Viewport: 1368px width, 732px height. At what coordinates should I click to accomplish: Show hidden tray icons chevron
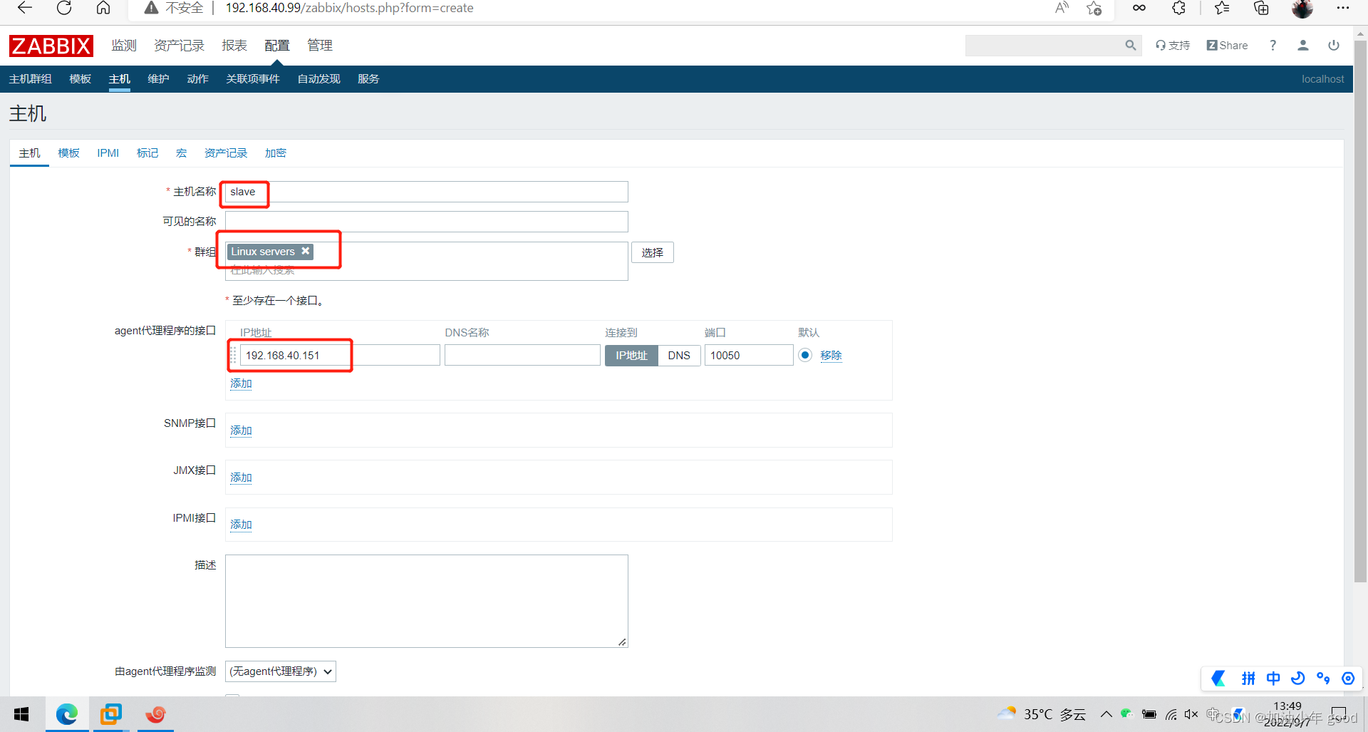pos(1106,714)
